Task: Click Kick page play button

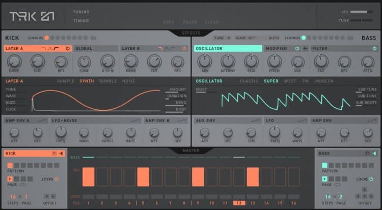Action: point(10,179)
